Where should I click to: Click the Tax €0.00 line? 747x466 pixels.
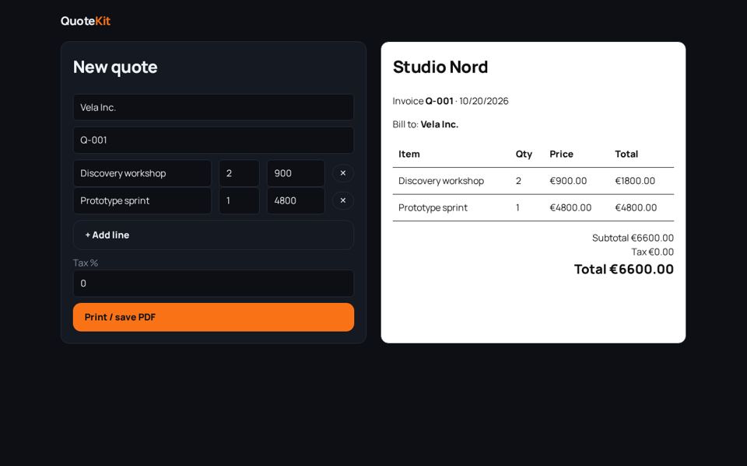click(x=652, y=252)
